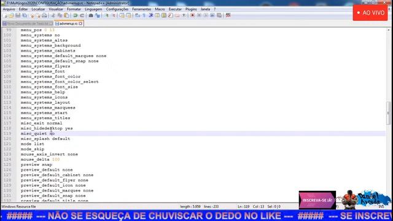Open the Macro menu
This screenshot has height=221, width=393.
[x=160, y=9]
